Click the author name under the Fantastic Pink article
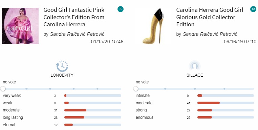The height and width of the screenshot is (130, 258). [x=77, y=34]
